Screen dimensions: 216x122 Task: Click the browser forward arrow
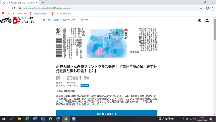tap(8, 8)
